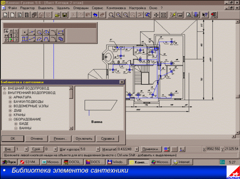240x179 pixels.
Task: Open the Файл menu
Action: pyautogui.click(x=12, y=8)
